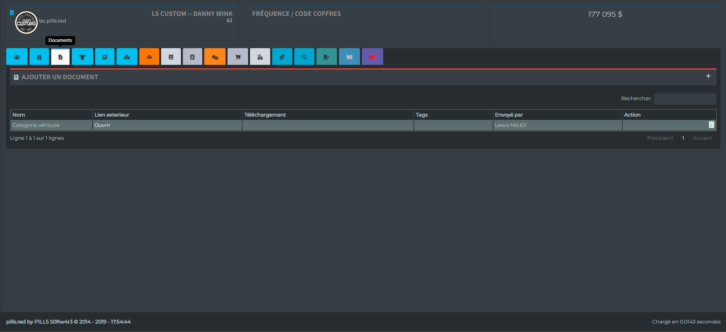The height and width of the screenshot is (332, 726).
Task: Open the orange dice tab
Action: click(215, 57)
